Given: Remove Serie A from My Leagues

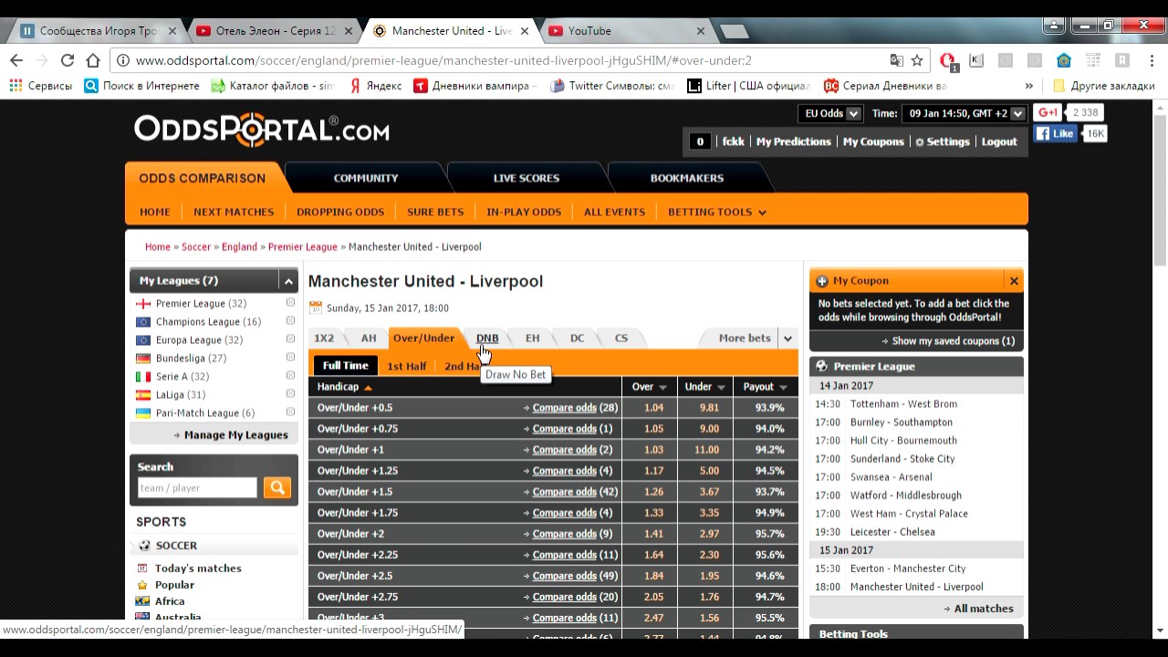Looking at the screenshot, I should [290, 376].
